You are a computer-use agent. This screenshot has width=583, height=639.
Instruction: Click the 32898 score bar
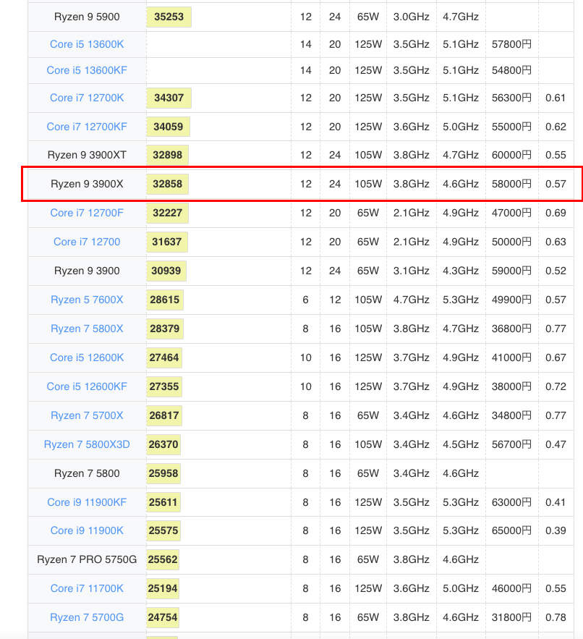(x=167, y=155)
